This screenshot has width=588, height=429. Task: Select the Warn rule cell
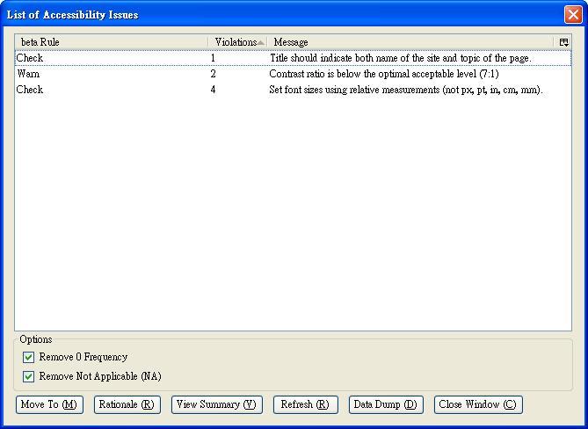28,74
